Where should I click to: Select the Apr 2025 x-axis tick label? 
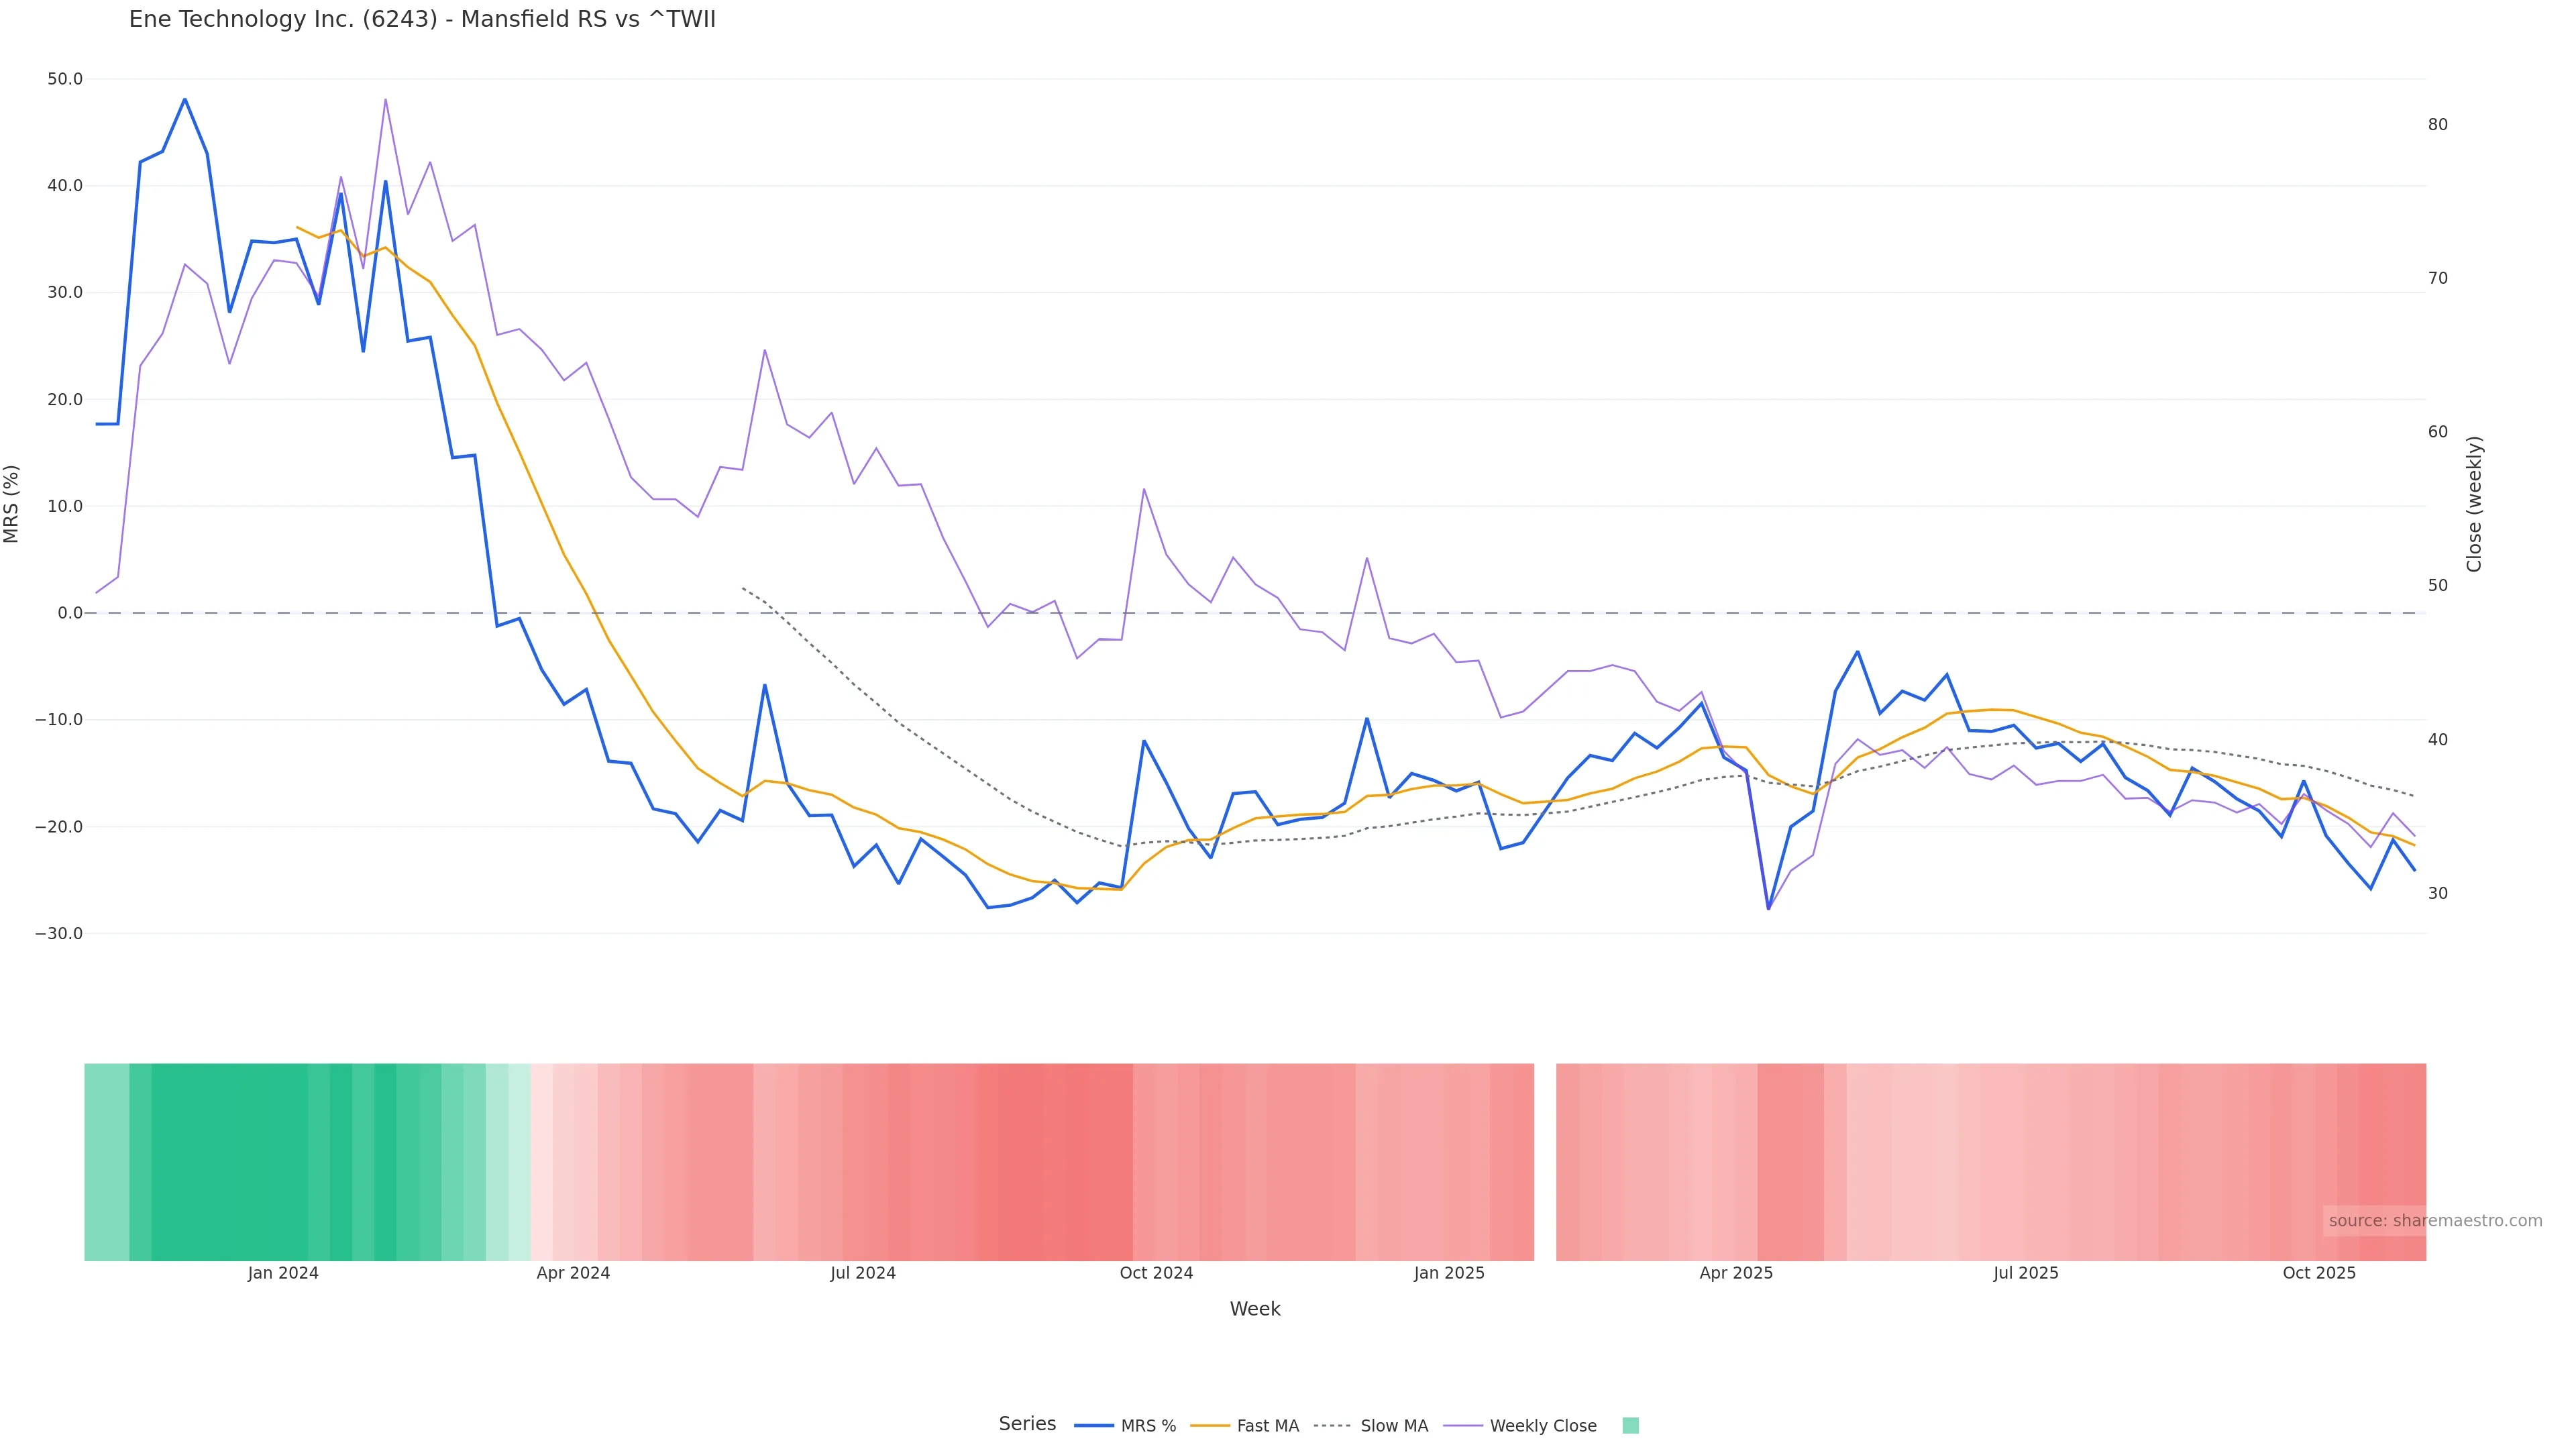tap(1736, 1274)
